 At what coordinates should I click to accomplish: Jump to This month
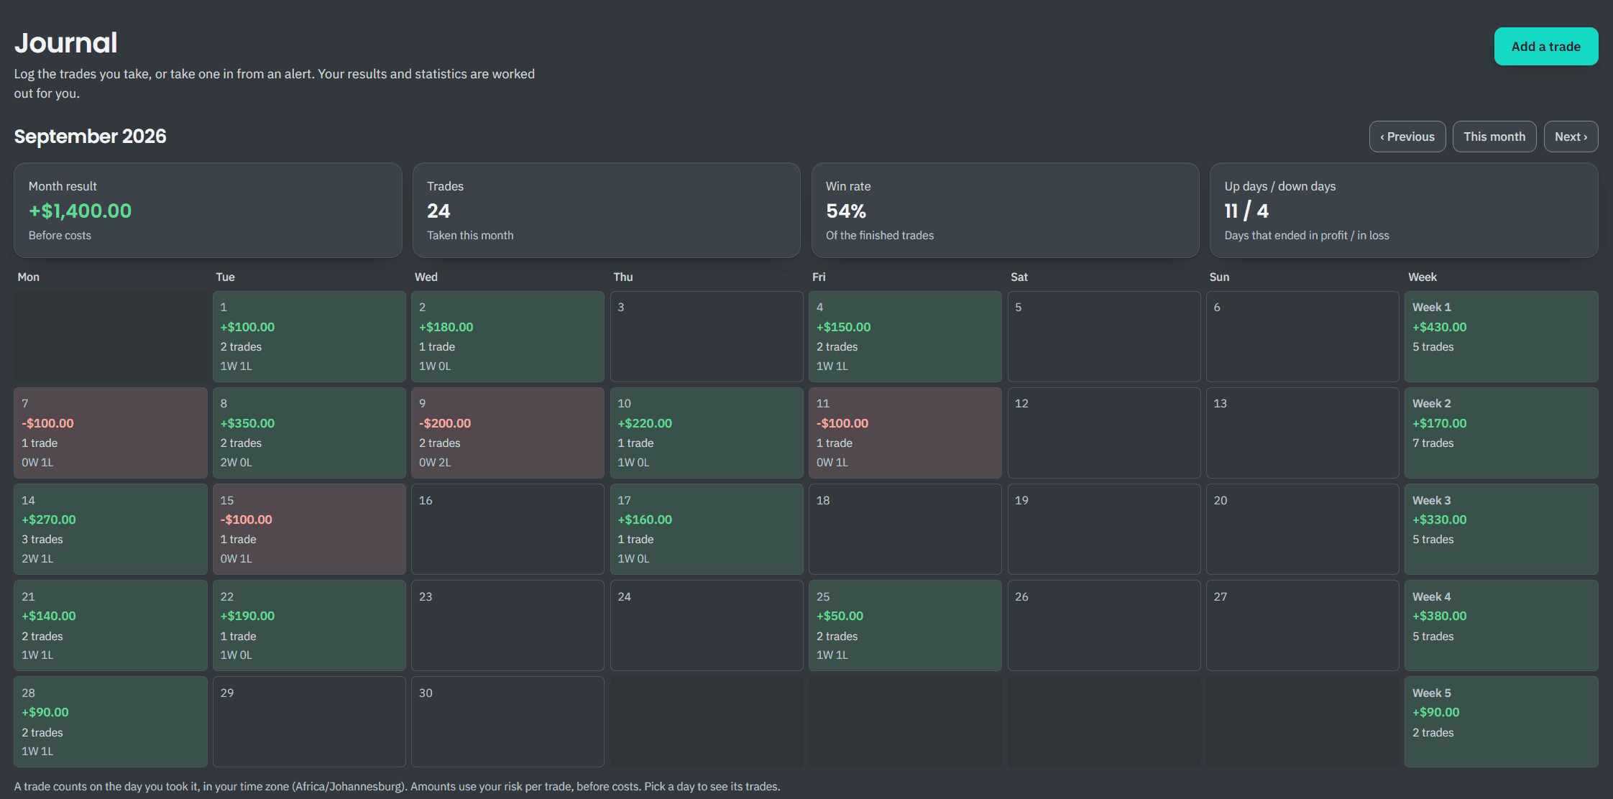coord(1494,137)
